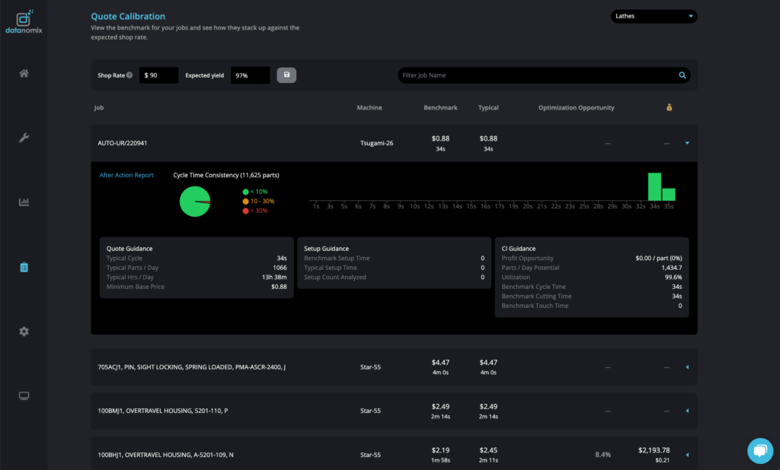
Task: Click the active clipboard reports icon in sidebar
Action: (x=24, y=268)
